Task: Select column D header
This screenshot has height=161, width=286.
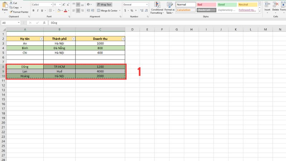Action: 132,29
